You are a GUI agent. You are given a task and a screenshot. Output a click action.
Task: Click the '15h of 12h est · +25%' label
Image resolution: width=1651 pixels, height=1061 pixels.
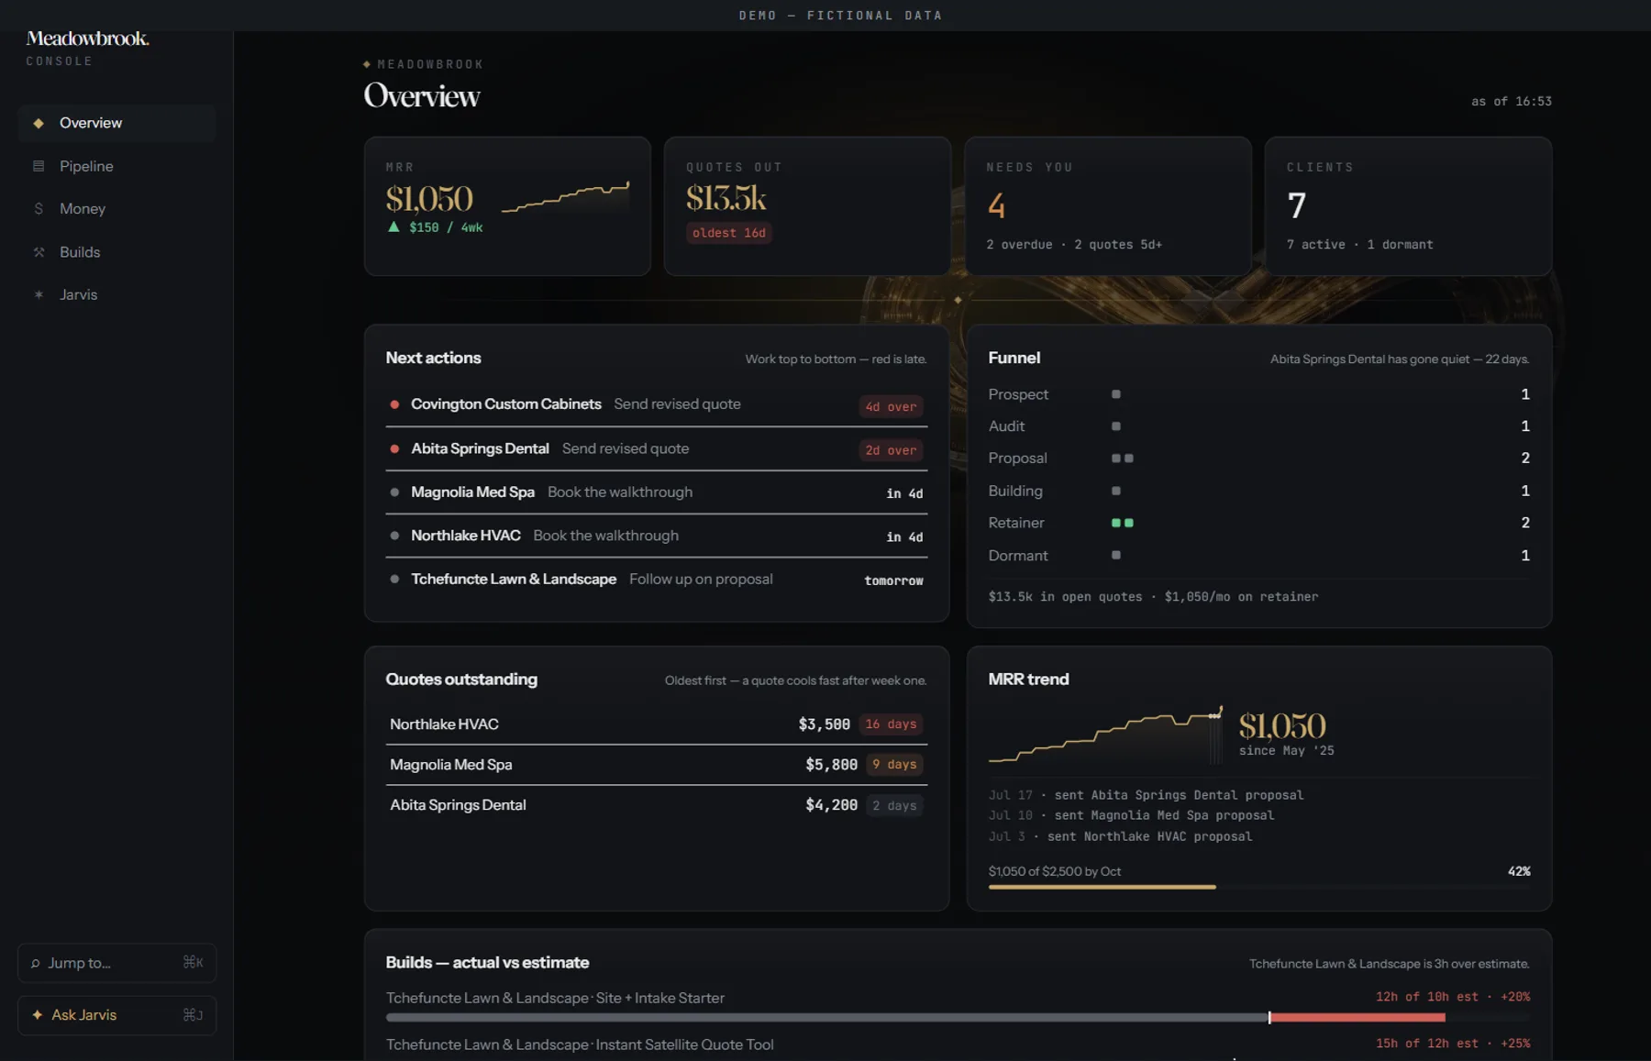(1453, 1044)
